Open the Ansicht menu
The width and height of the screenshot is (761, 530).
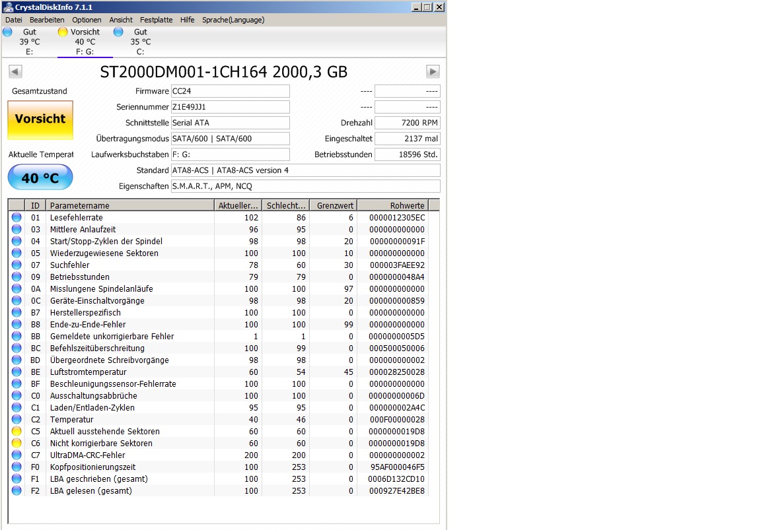(x=121, y=20)
